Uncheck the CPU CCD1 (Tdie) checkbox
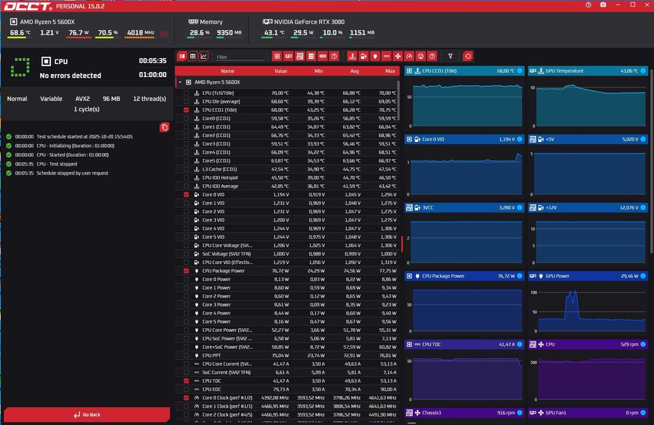Image resolution: width=654 pixels, height=425 pixels. [186, 110]
